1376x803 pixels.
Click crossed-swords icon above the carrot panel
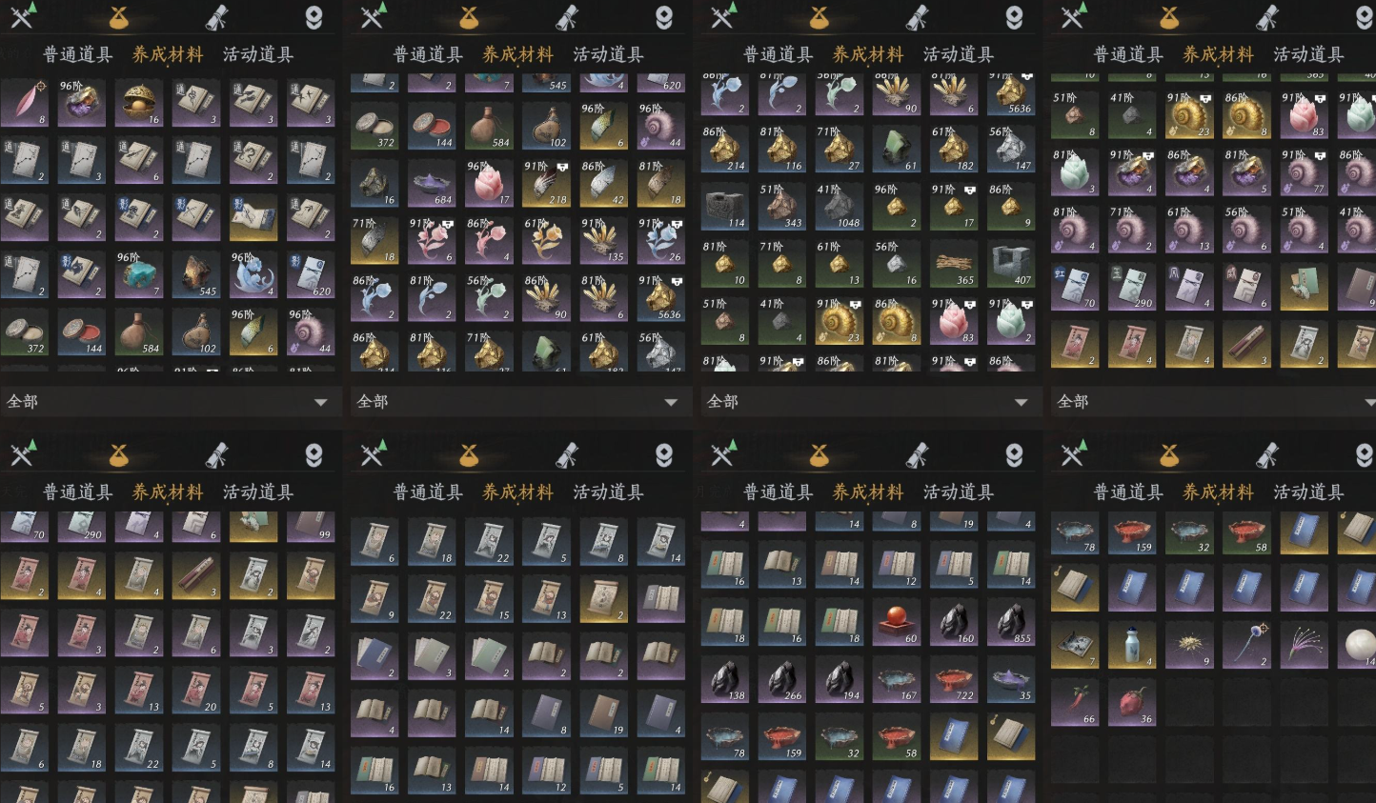coord(1073,453)
